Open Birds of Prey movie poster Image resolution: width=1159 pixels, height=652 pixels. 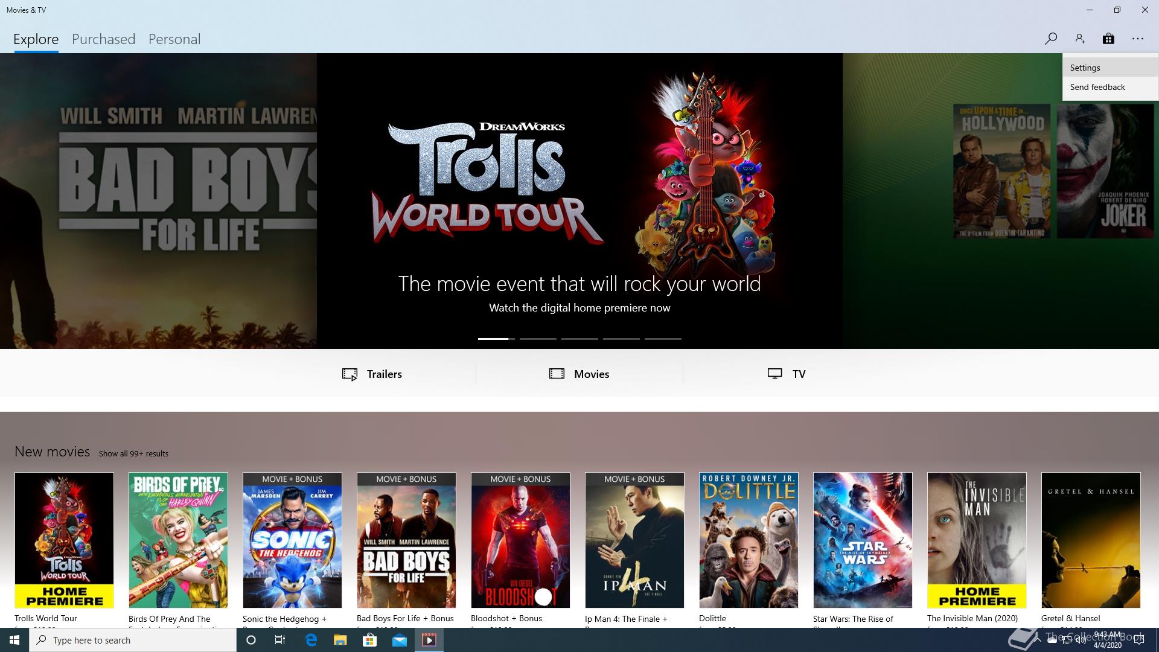178,540
